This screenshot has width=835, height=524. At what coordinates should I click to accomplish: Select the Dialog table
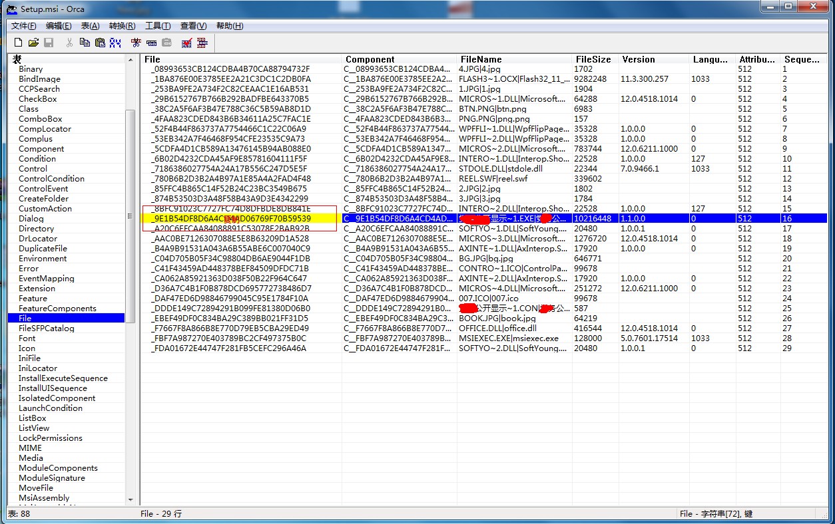tap(31, 219)
